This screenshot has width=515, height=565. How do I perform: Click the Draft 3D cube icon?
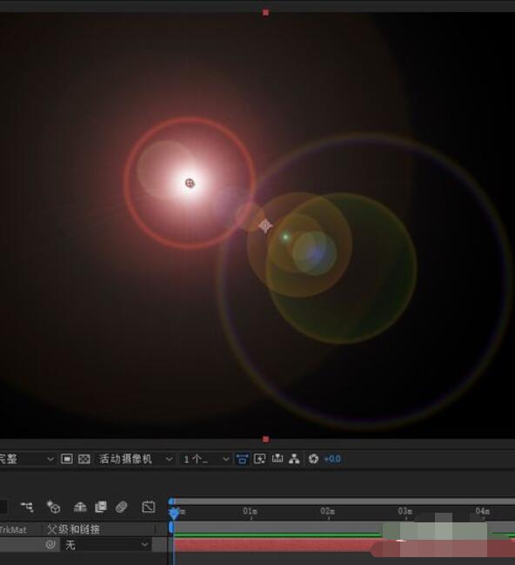[x=53, y=507]
